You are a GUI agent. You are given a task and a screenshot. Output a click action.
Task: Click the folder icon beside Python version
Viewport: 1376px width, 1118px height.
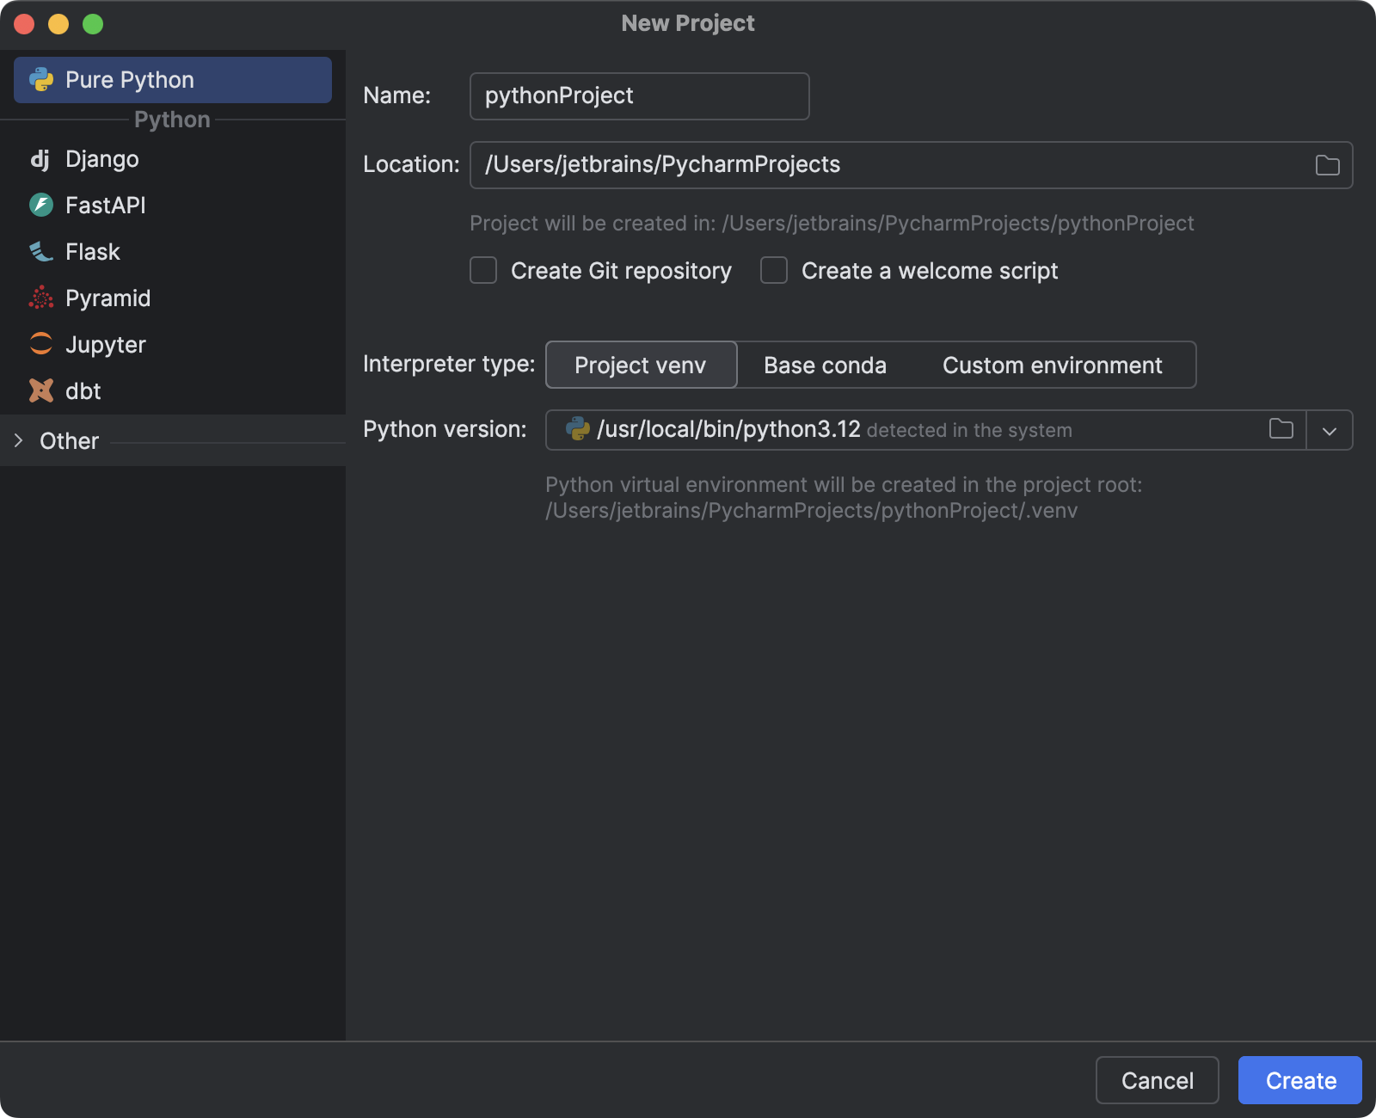point(1280,430)
